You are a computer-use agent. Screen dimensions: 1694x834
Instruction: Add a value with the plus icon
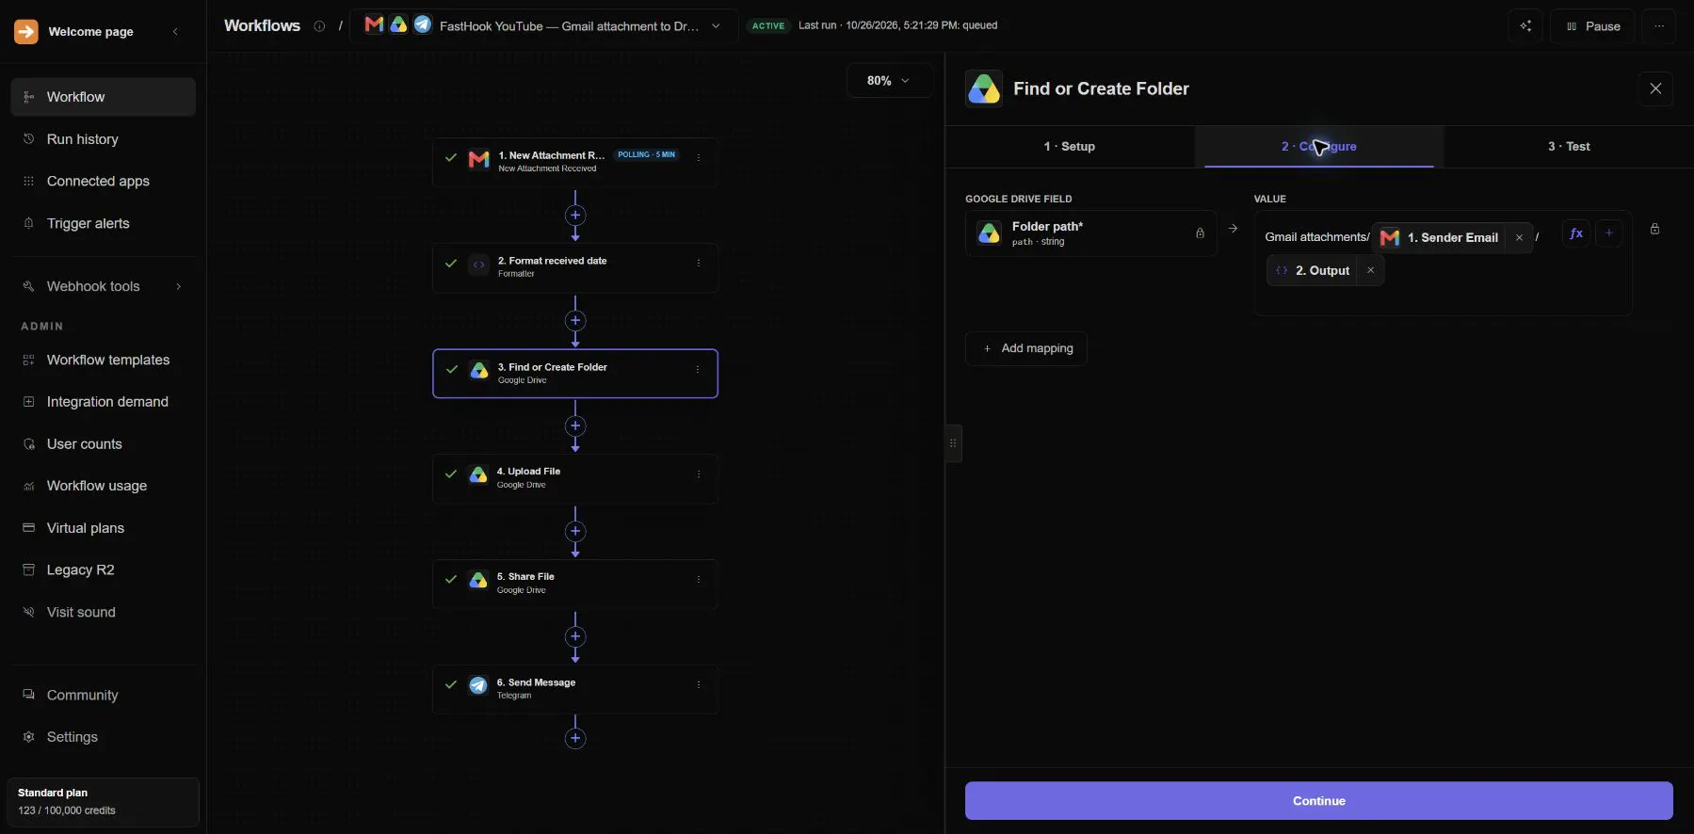(1608, 233)
